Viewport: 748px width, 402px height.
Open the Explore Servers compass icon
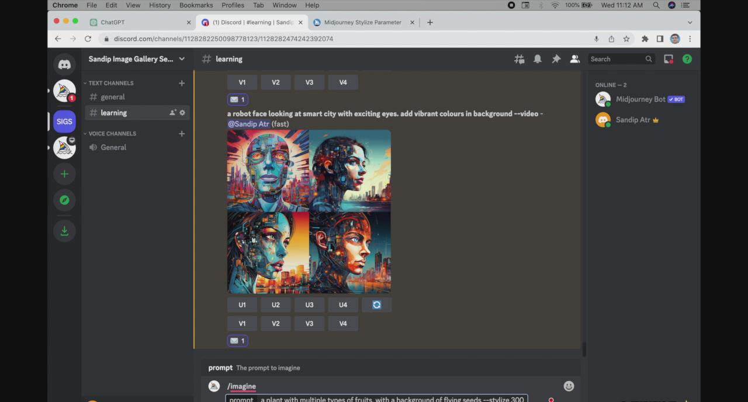(64, 200)
